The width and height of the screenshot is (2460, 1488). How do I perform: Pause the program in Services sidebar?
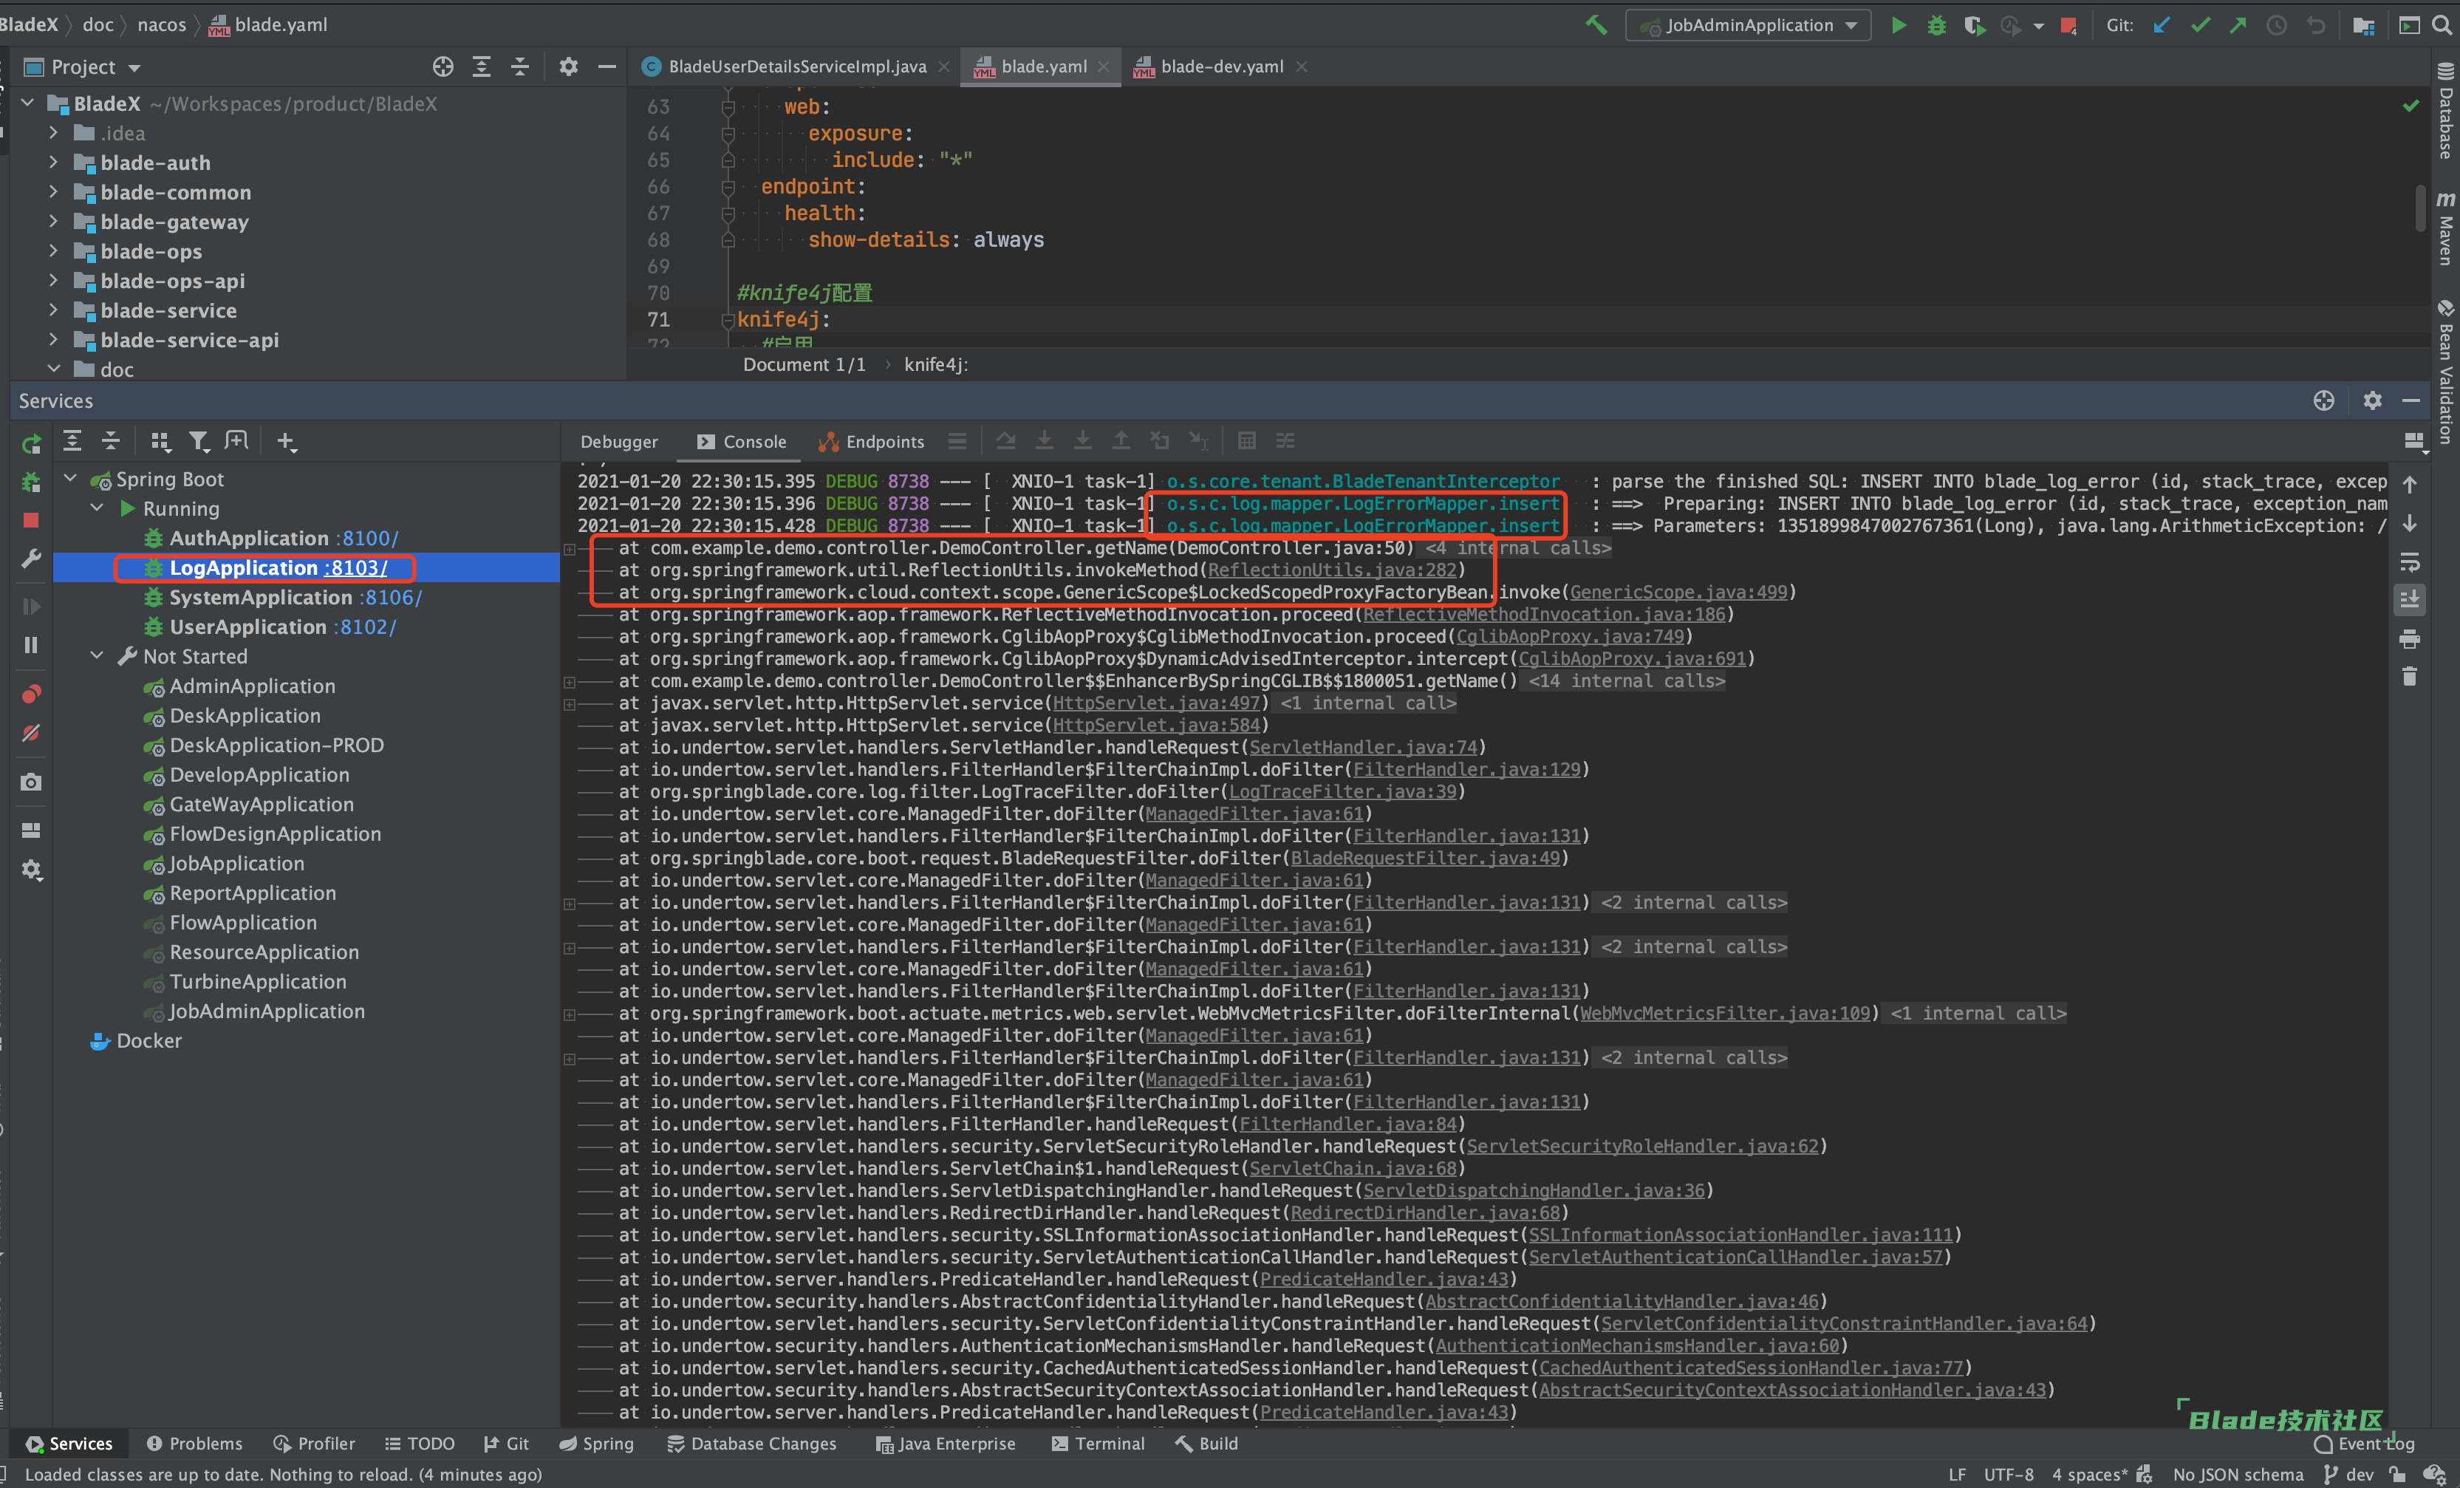pyautogui.click(x=31, y=645)
